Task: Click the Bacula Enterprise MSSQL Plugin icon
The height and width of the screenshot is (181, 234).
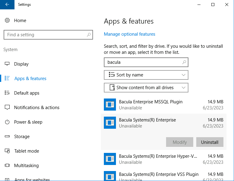Action: coord(110,105)
